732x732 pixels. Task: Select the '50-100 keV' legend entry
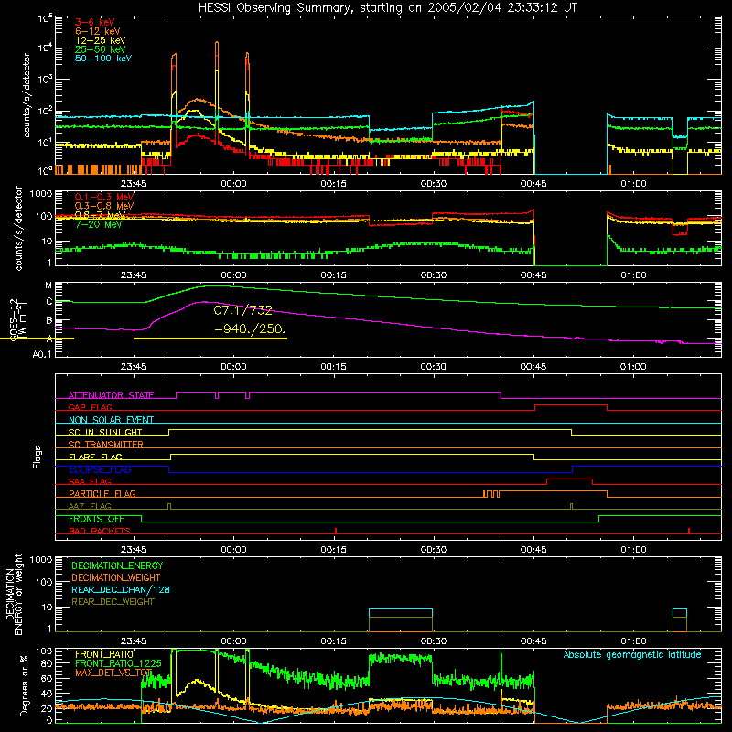pyautogui.click(x=103, y=59)
